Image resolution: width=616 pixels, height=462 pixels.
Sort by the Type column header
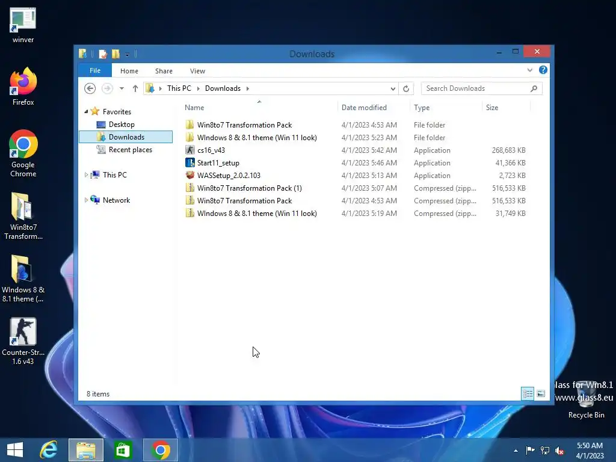click(422, 108)
